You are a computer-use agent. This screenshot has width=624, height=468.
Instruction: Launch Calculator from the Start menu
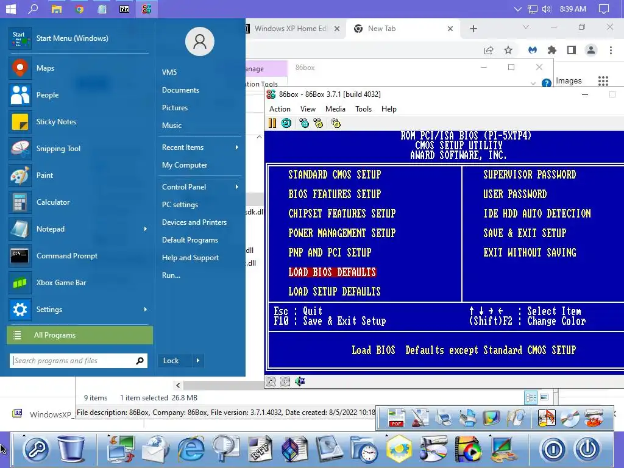[x=79, y=202]
